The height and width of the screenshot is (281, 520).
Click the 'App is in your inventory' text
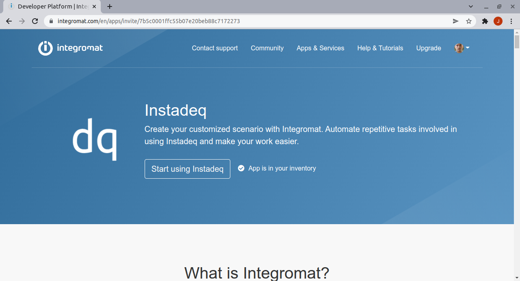point(282,168)
